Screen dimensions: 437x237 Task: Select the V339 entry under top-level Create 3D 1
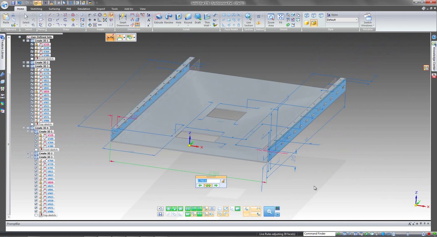click(46, 44)
